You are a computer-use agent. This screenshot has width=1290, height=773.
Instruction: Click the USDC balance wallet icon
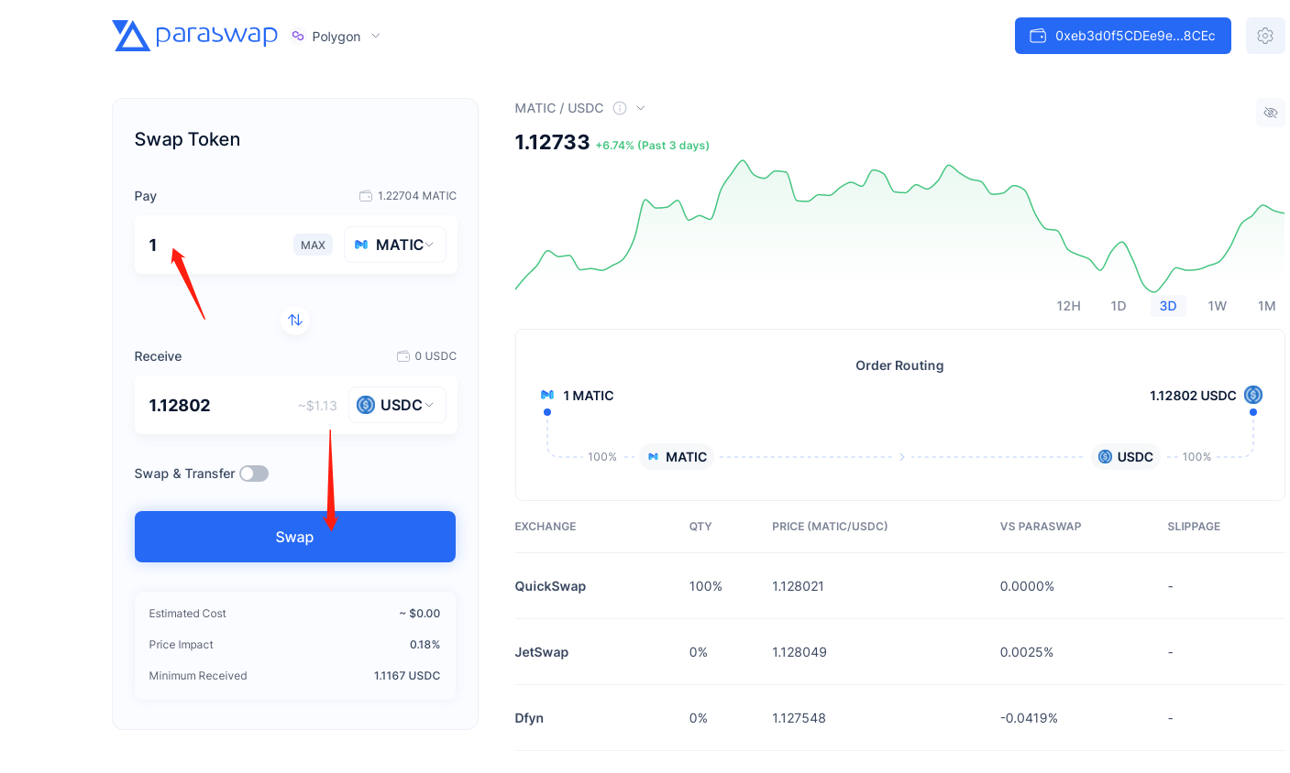tap(402, 356)
